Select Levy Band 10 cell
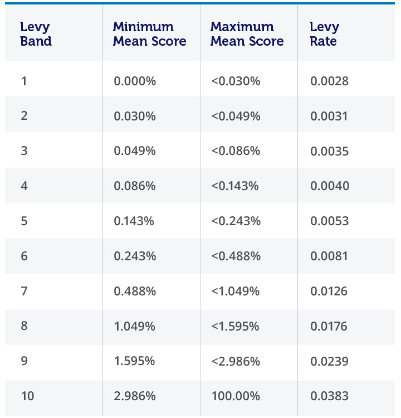 click(x=27, y=396)
